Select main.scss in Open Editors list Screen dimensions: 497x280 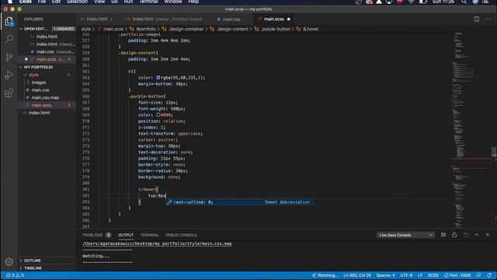tap(47, 59)
